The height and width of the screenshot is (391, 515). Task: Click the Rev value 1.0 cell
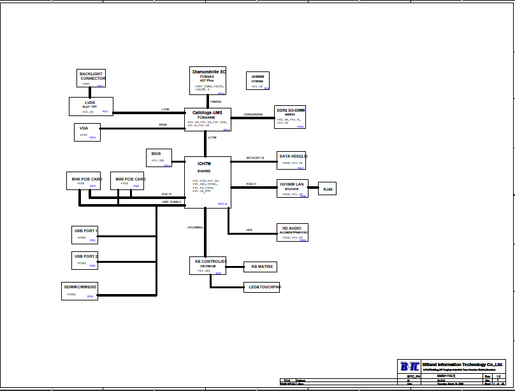(498, 376)
